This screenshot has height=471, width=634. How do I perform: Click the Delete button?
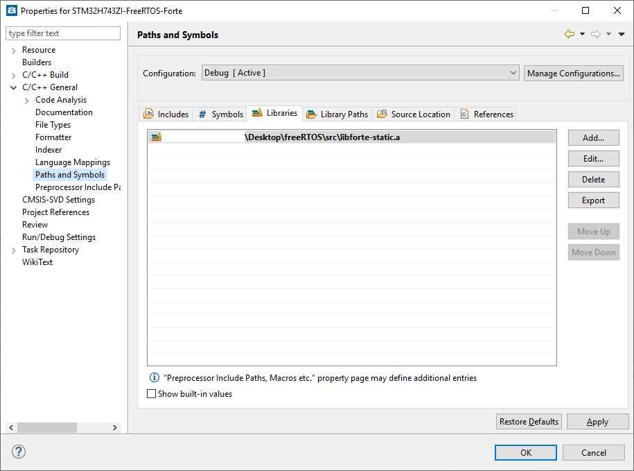pyautogui.click(x=593, y=179)
